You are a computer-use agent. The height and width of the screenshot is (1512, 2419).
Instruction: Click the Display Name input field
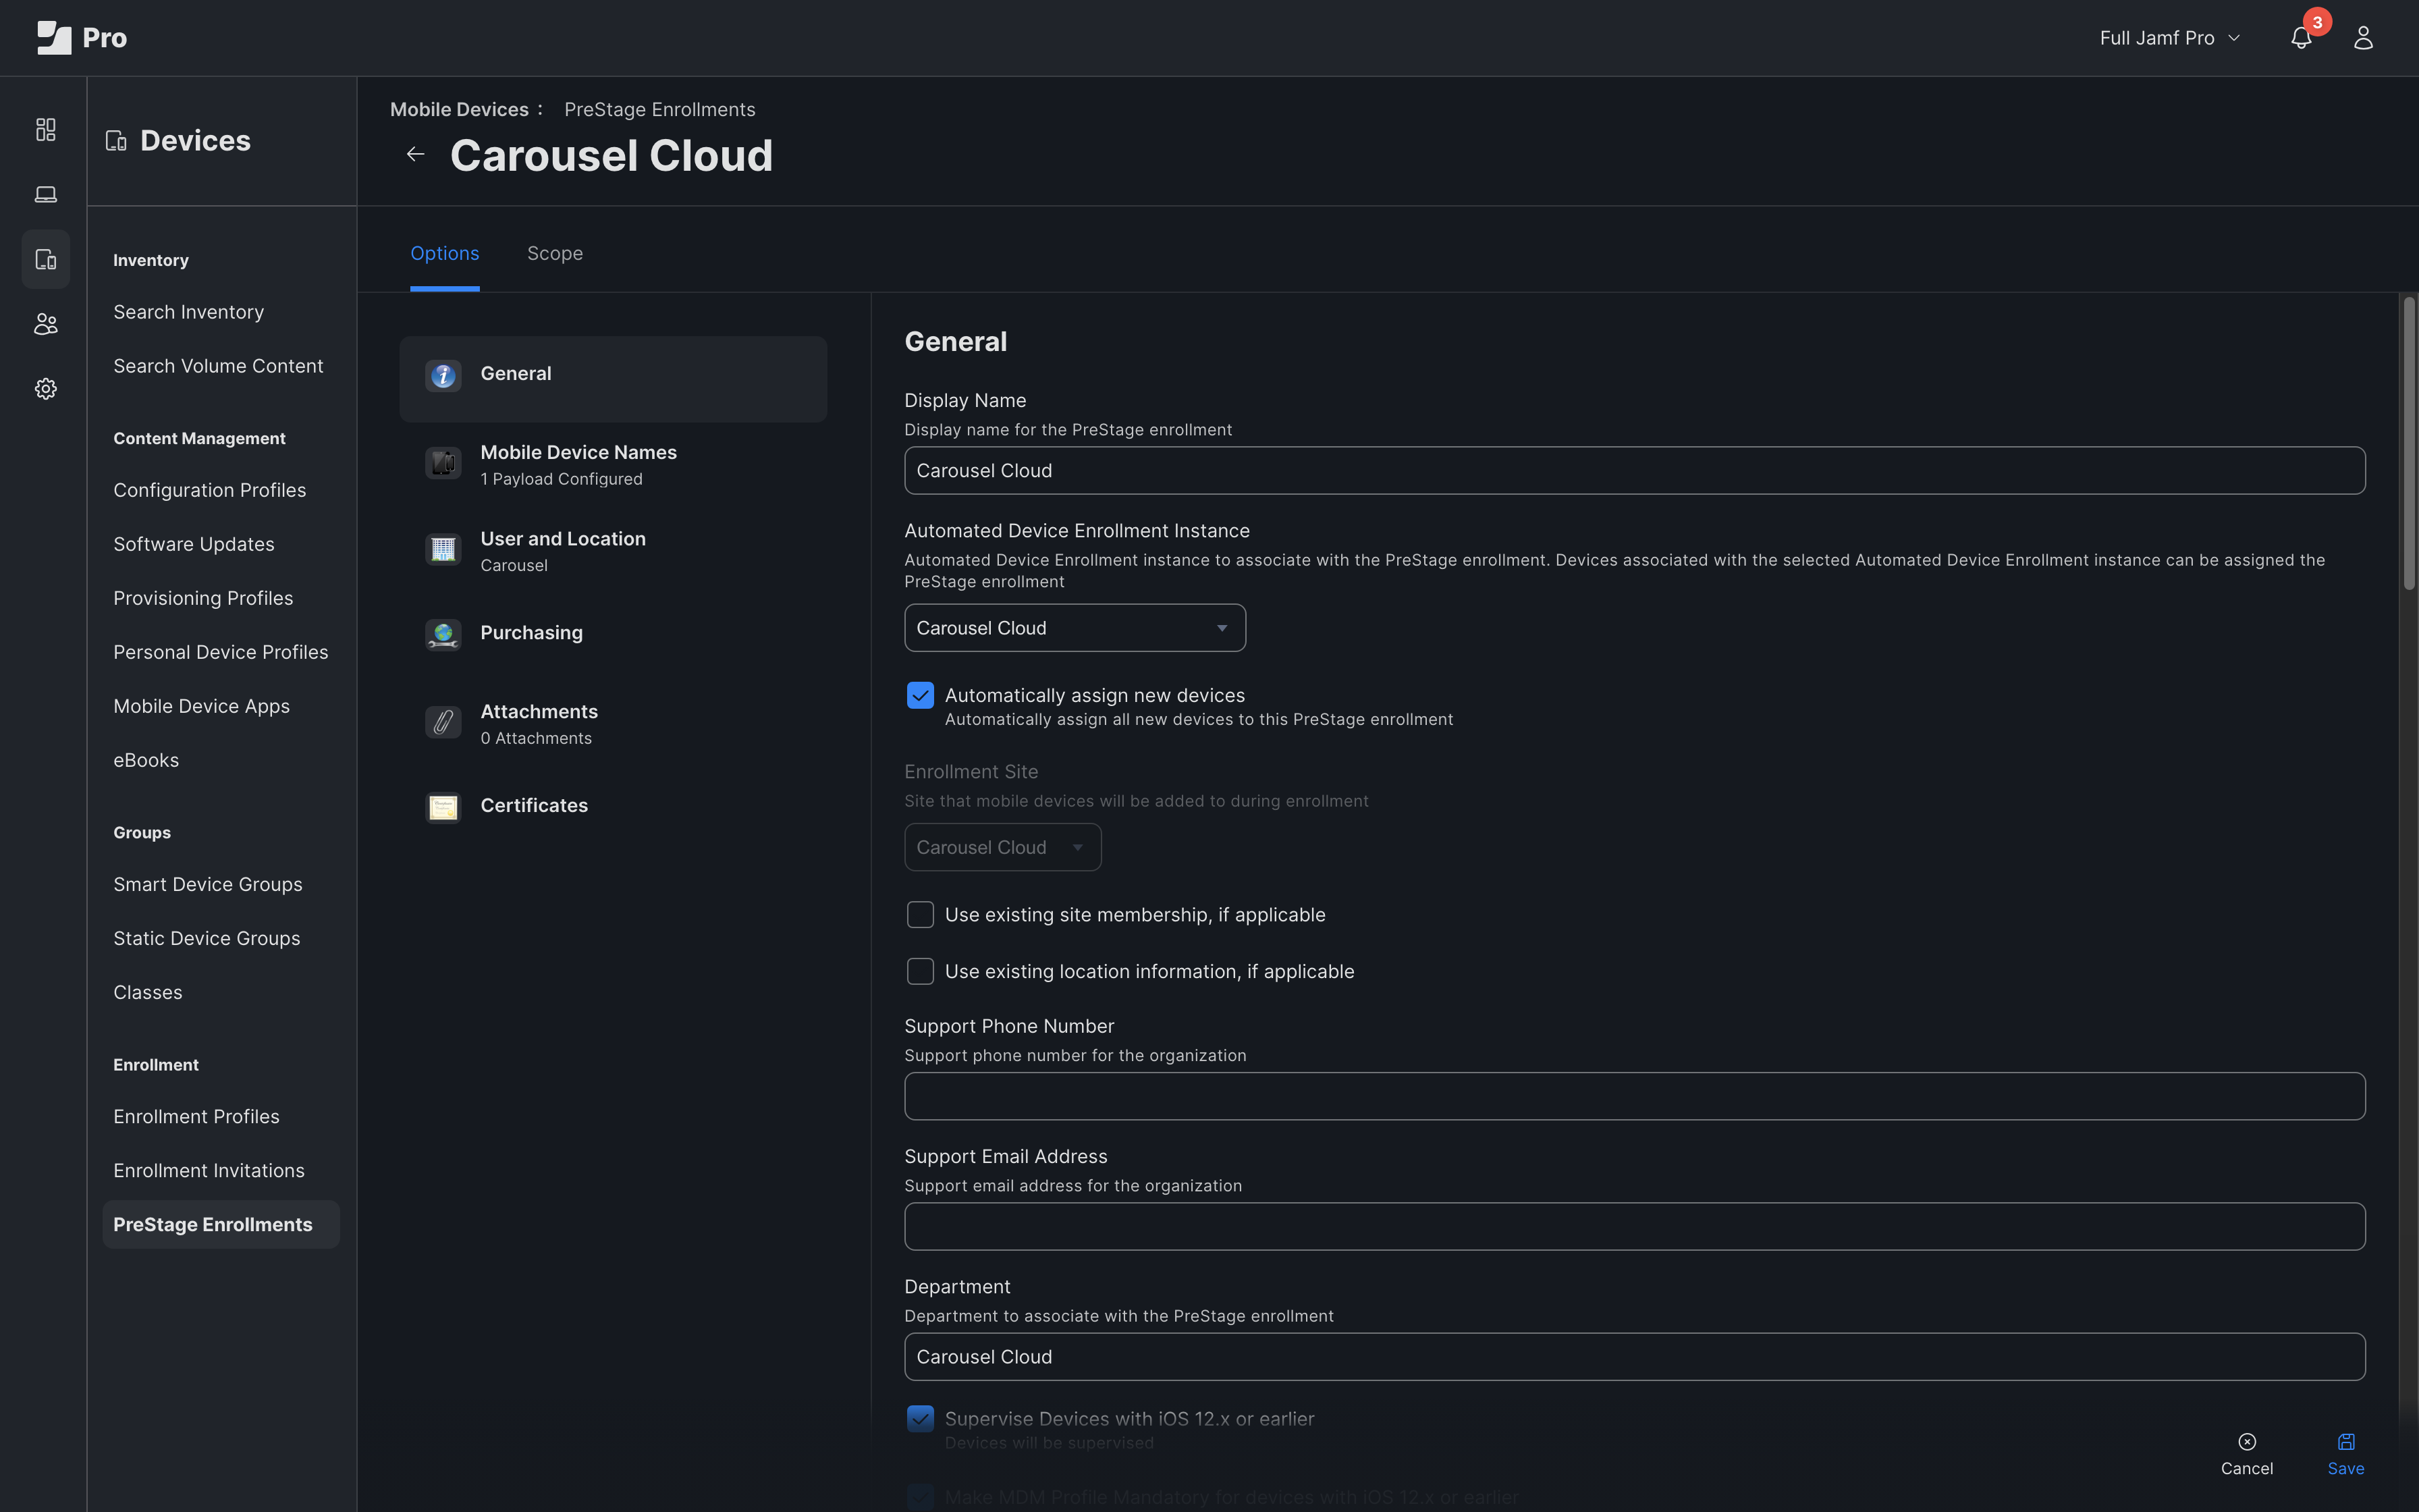point(1634,470)
